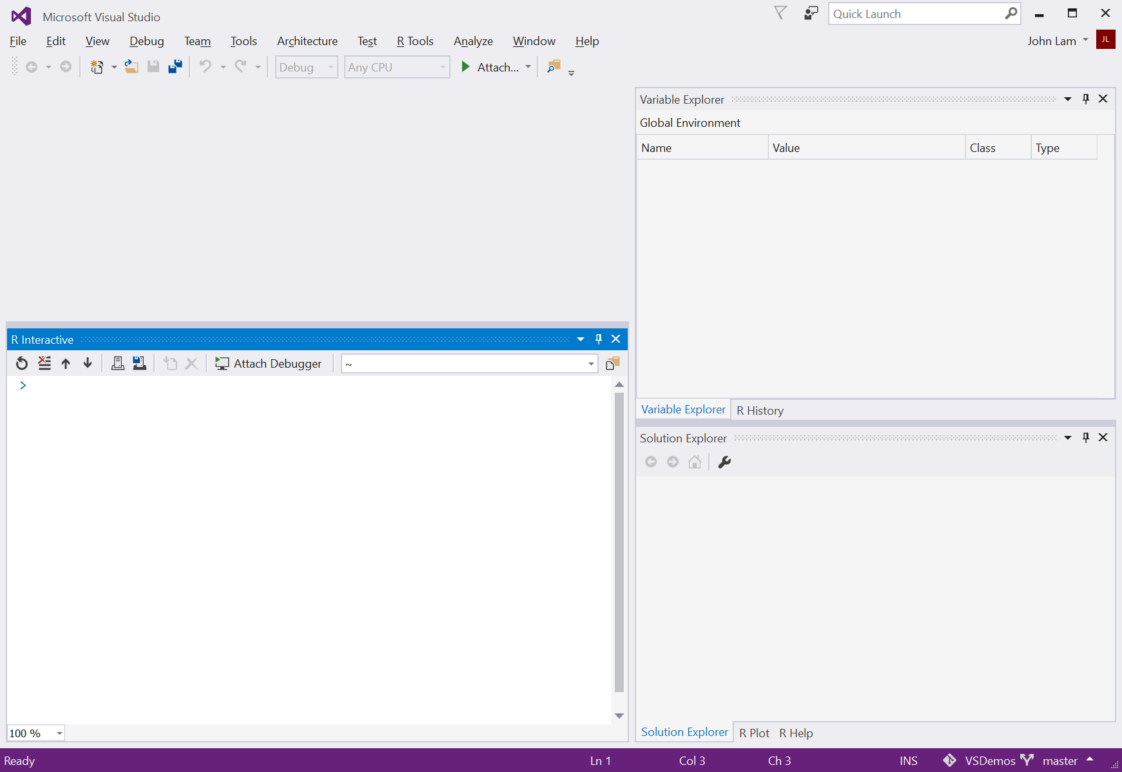Click Solution Explorer Home icon

[695, 462]
